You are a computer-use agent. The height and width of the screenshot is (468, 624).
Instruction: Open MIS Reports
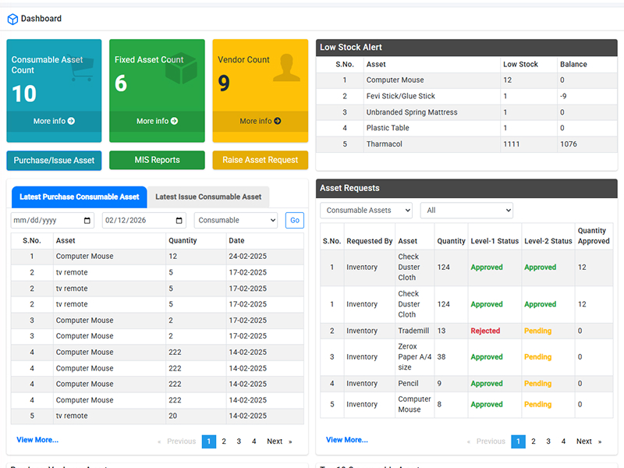(x=158, y=160)
